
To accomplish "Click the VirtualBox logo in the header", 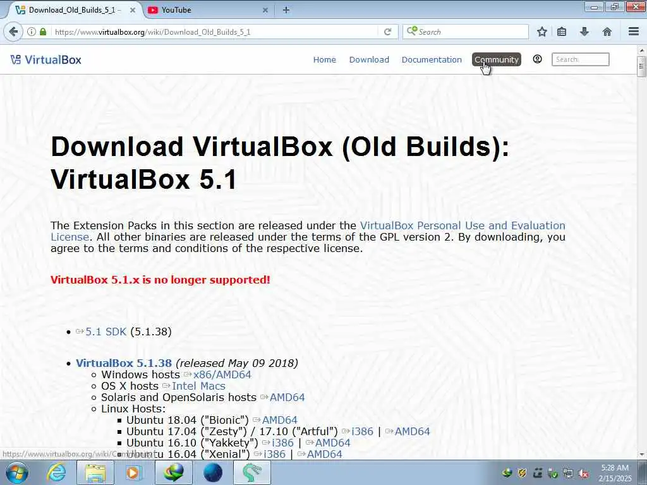I will 45,60.
